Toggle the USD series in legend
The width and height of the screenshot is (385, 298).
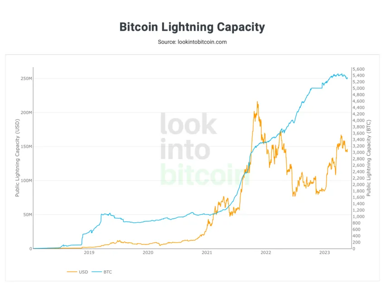click(x=77, y=272)
